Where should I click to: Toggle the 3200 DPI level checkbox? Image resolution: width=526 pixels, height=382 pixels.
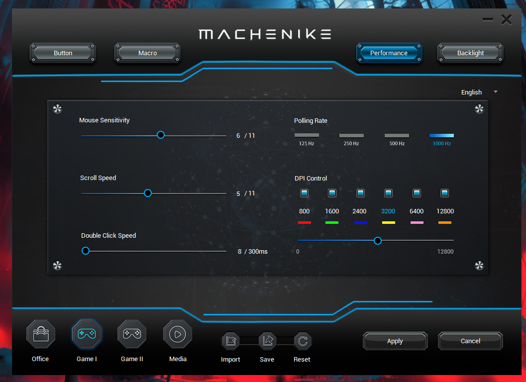pyautogui.click(x=389, y=193)
